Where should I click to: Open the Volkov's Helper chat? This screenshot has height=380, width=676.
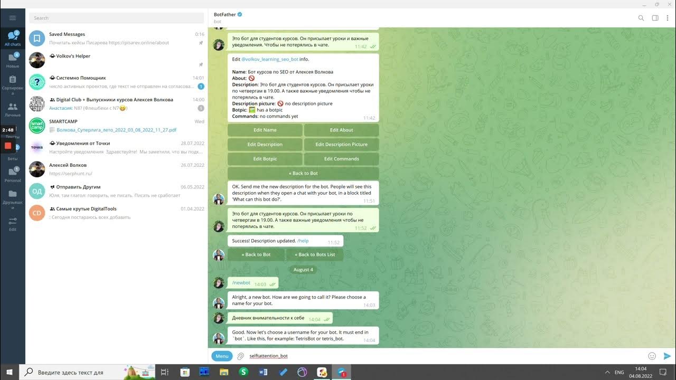116,60
